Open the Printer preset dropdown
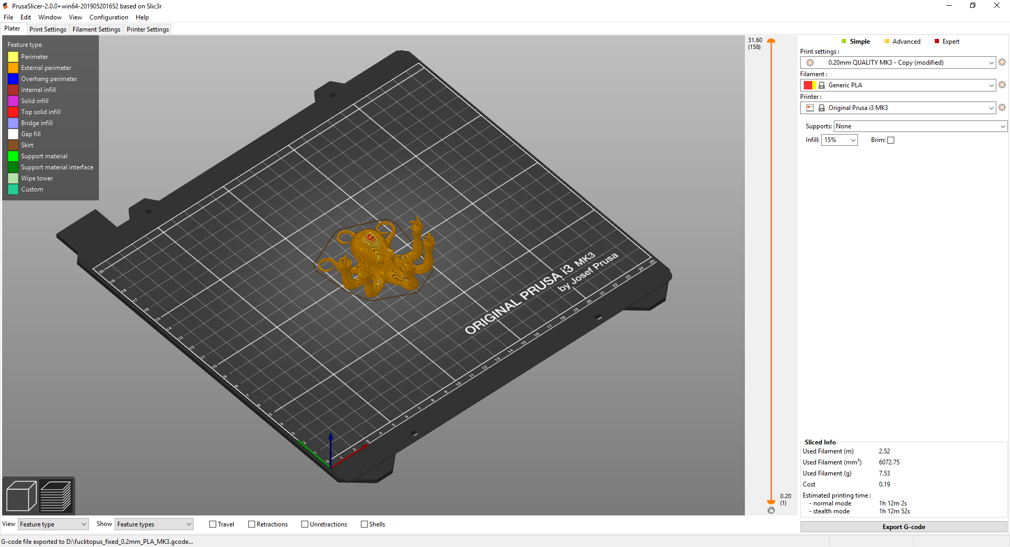Screen dimensions: 1010x547 898,108
